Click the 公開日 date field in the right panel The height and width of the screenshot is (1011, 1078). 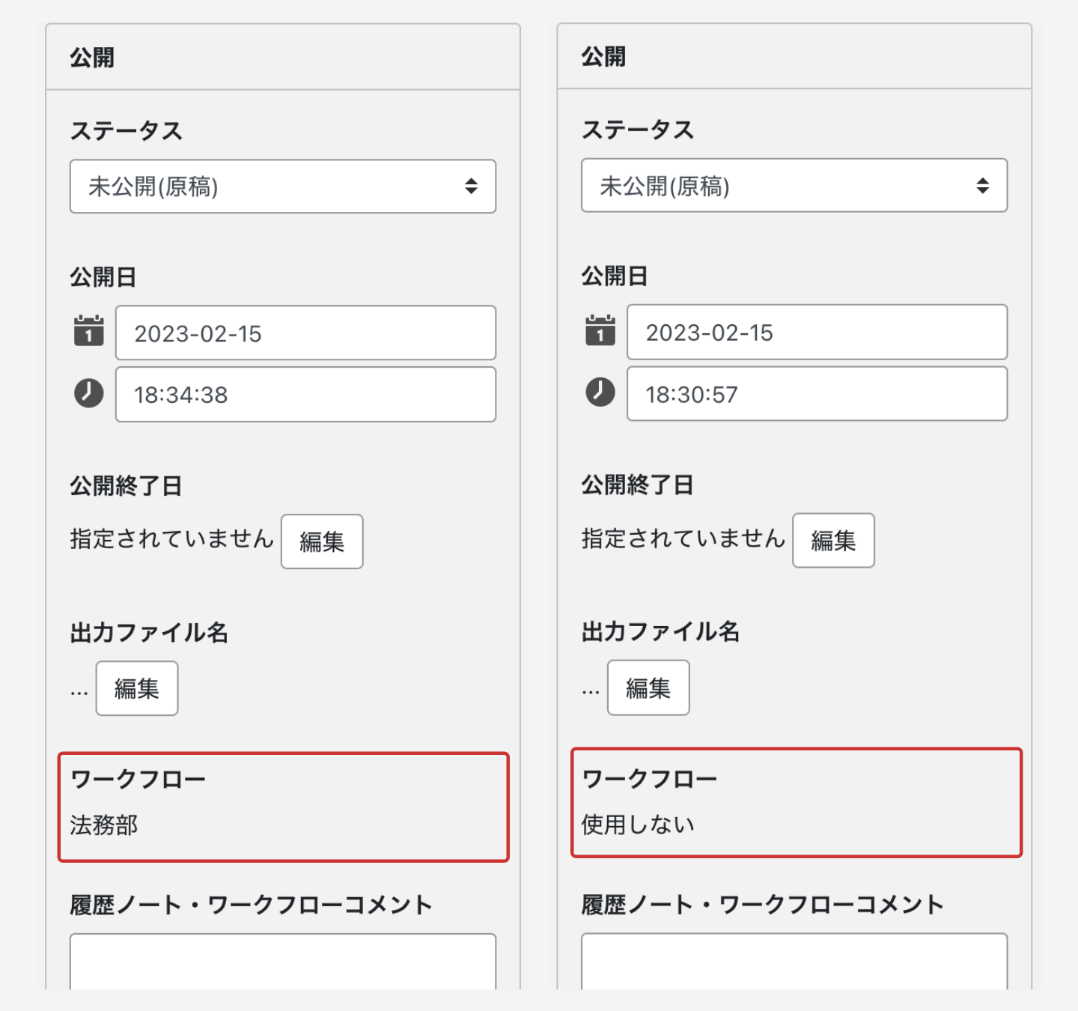coord(816,333)
